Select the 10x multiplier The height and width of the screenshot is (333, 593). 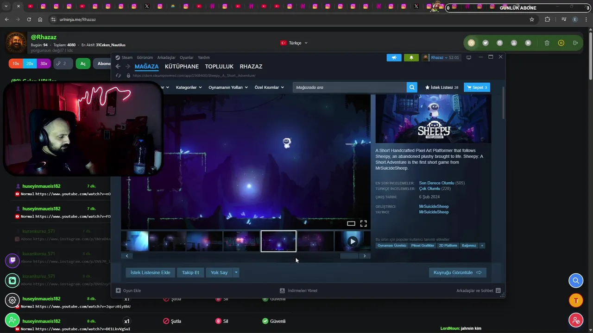click(x=16, y=63)
